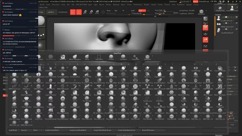
Task: Choose the IMM SpaceShip brush
Action: click(x=172, y=87)
